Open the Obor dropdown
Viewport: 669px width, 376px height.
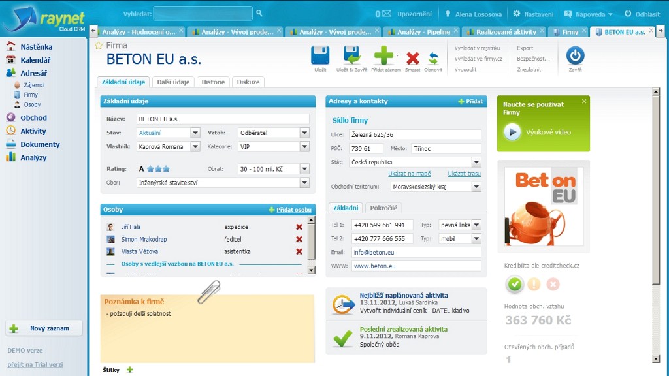[x=304, y=183]
